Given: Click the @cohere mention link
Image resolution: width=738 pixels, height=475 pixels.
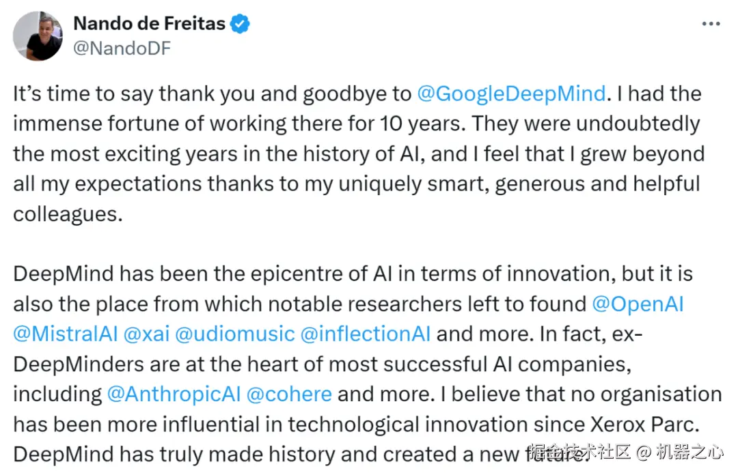Looking at the screenshot, I should coord(289,394).
